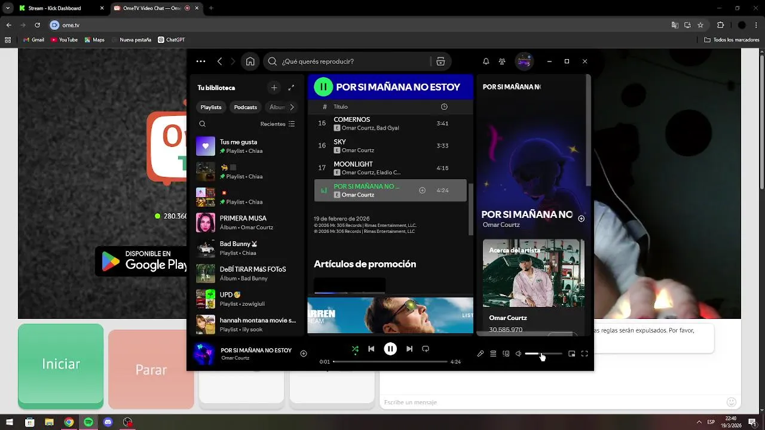Toggle repeat mode
Image resolution: width=765 pixels, height=430 pixels.
tap(426, 349)
